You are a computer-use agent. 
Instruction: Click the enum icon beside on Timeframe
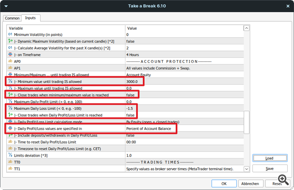(x=10, y=55)
